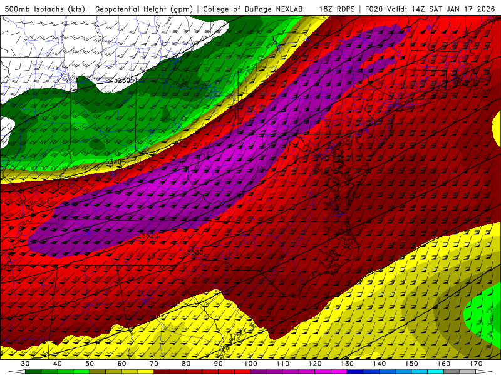Click the 5340 height contour label

coord(113,162)
